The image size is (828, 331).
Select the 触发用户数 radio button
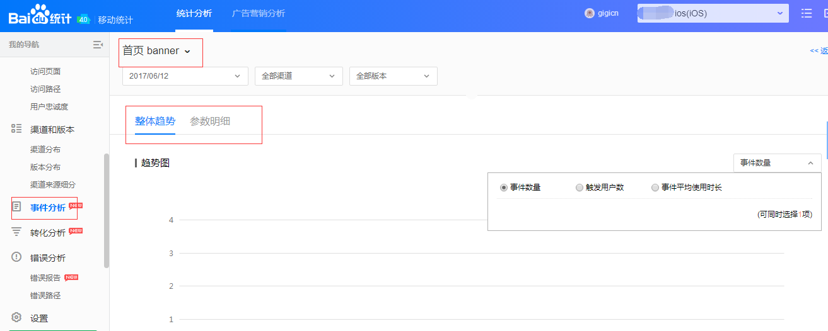coord(580,188)
